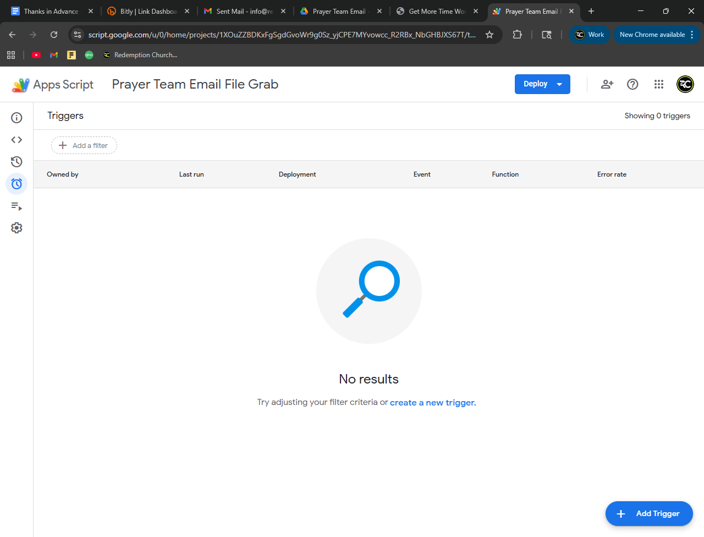Bookmark this page with the star icon
704x537 pixels.
[x=489, y=35]
